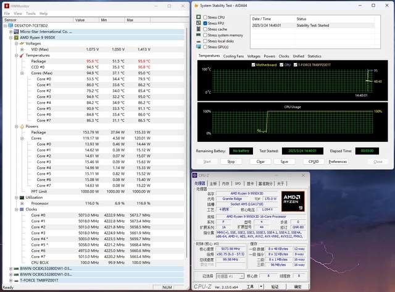Click the RAM module icon beside Stress system memory
Viewport: 395px width, 292px height.
199,35
